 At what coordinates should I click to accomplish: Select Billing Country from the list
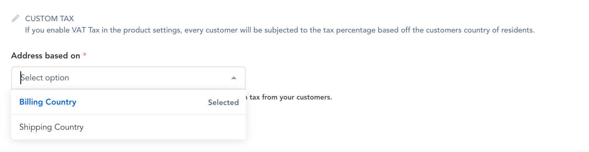128,102
